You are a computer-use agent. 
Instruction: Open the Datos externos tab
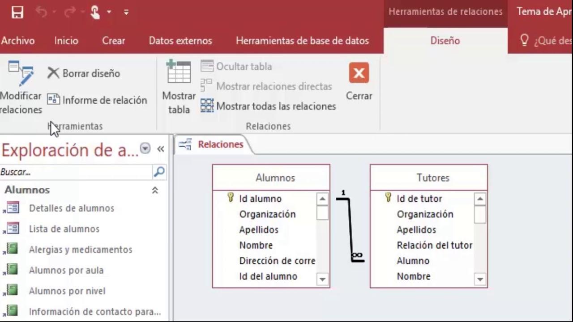[180, 41]
